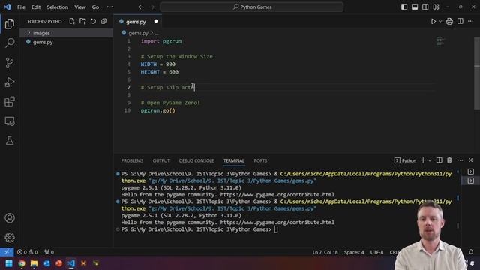Switch to the PORTS tab
The width and height of the screenshot is (480, 270).
point(260,160)
